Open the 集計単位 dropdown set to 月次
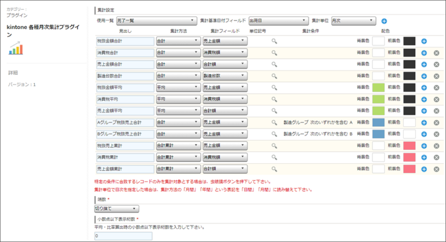Viewport: 446px width, 242px height. pos(353,21)
